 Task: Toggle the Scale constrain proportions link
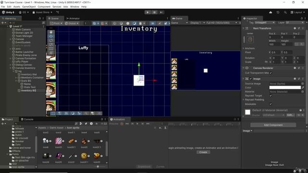coord(266,62)
